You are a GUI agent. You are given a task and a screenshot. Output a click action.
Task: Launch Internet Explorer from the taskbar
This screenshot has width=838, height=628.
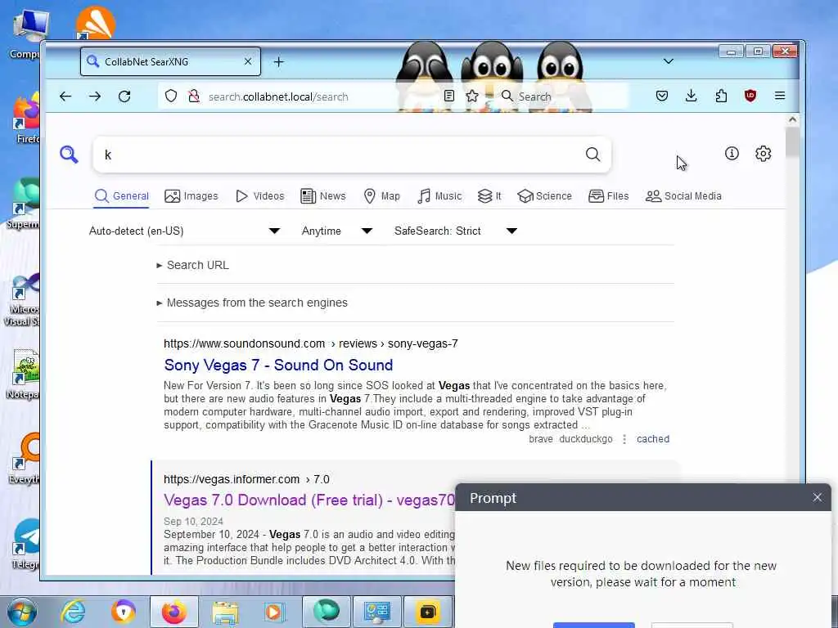pyautogui.click(x=73, y=612)
